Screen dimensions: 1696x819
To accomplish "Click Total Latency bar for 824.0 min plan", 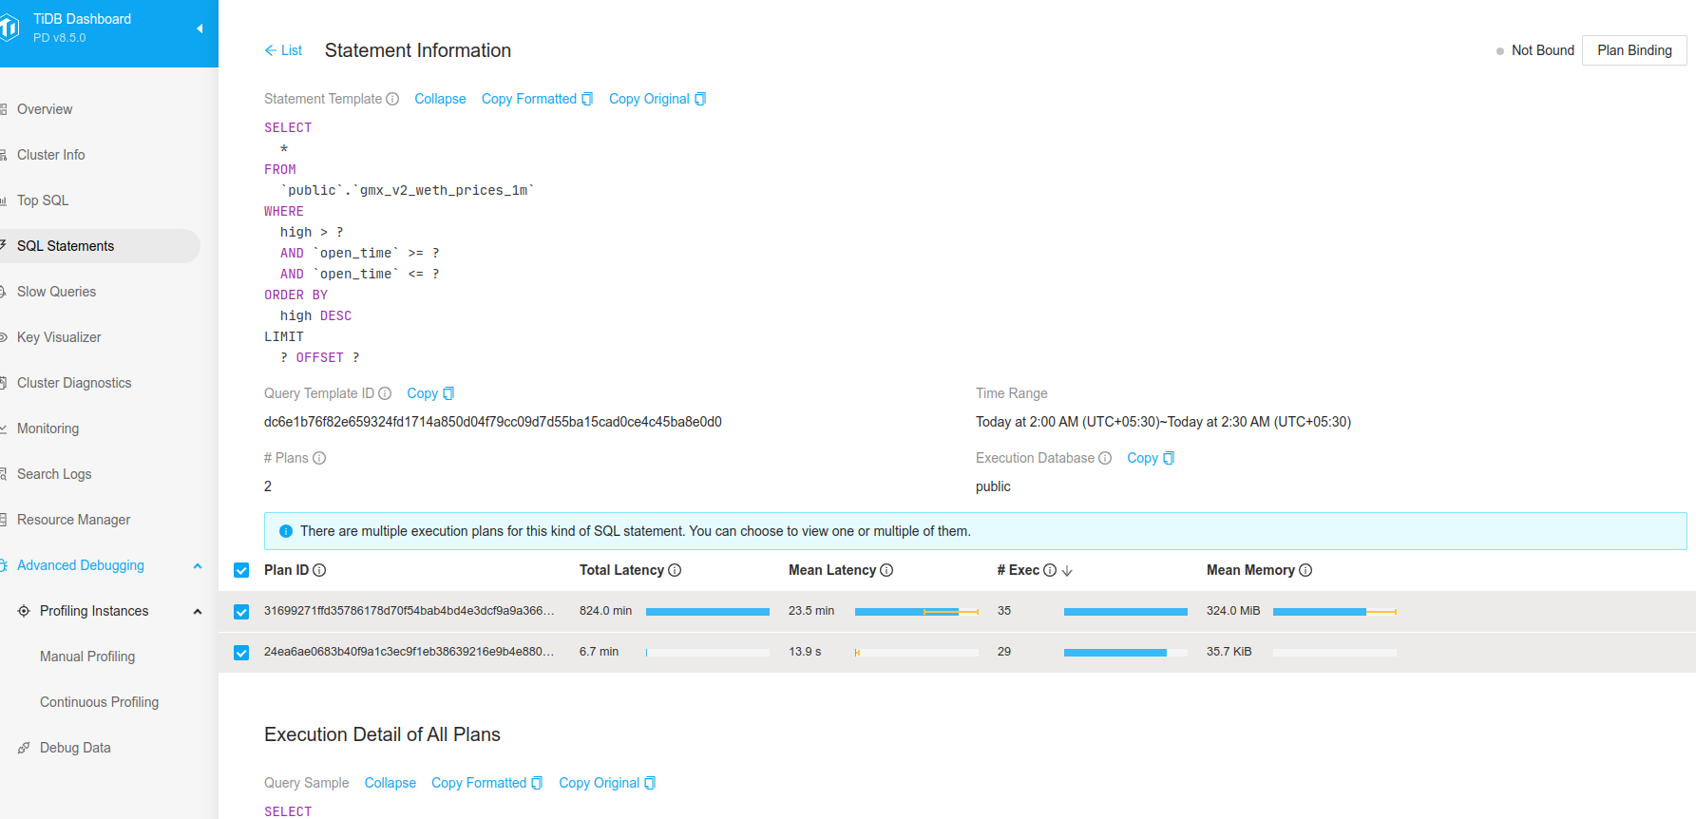I will 708,612.
